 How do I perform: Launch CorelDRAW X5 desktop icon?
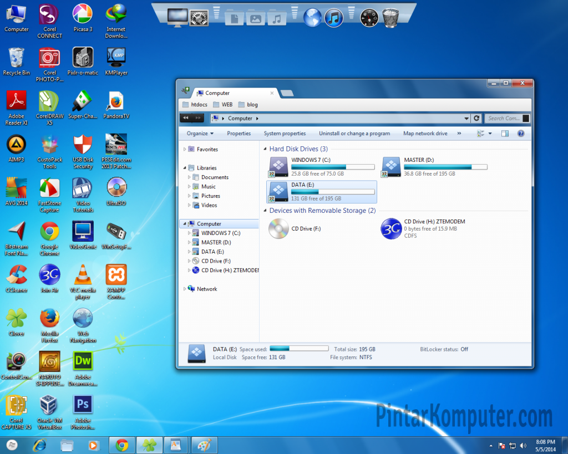(49, 108)
